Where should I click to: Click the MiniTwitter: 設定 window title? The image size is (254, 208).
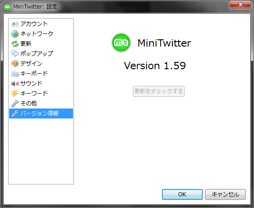35,7
